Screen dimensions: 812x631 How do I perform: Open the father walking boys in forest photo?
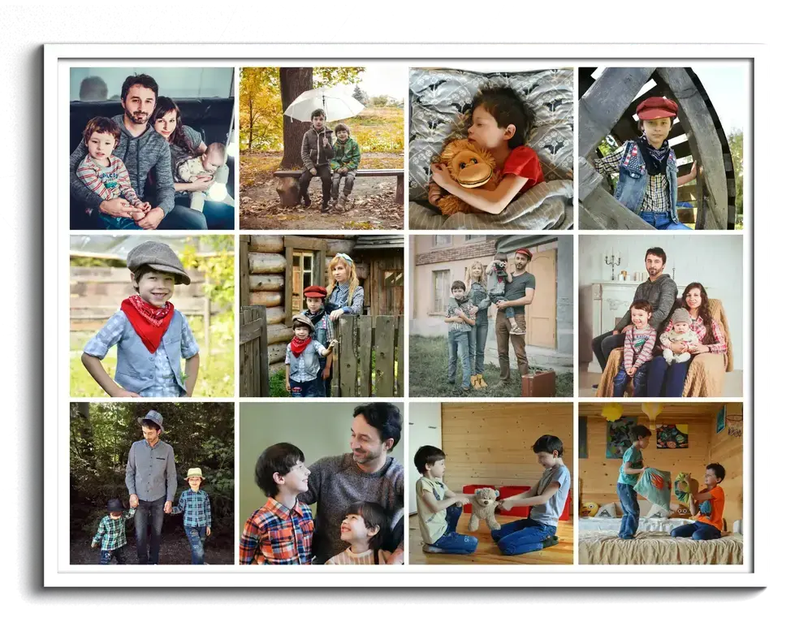click(x=152, y=483)
